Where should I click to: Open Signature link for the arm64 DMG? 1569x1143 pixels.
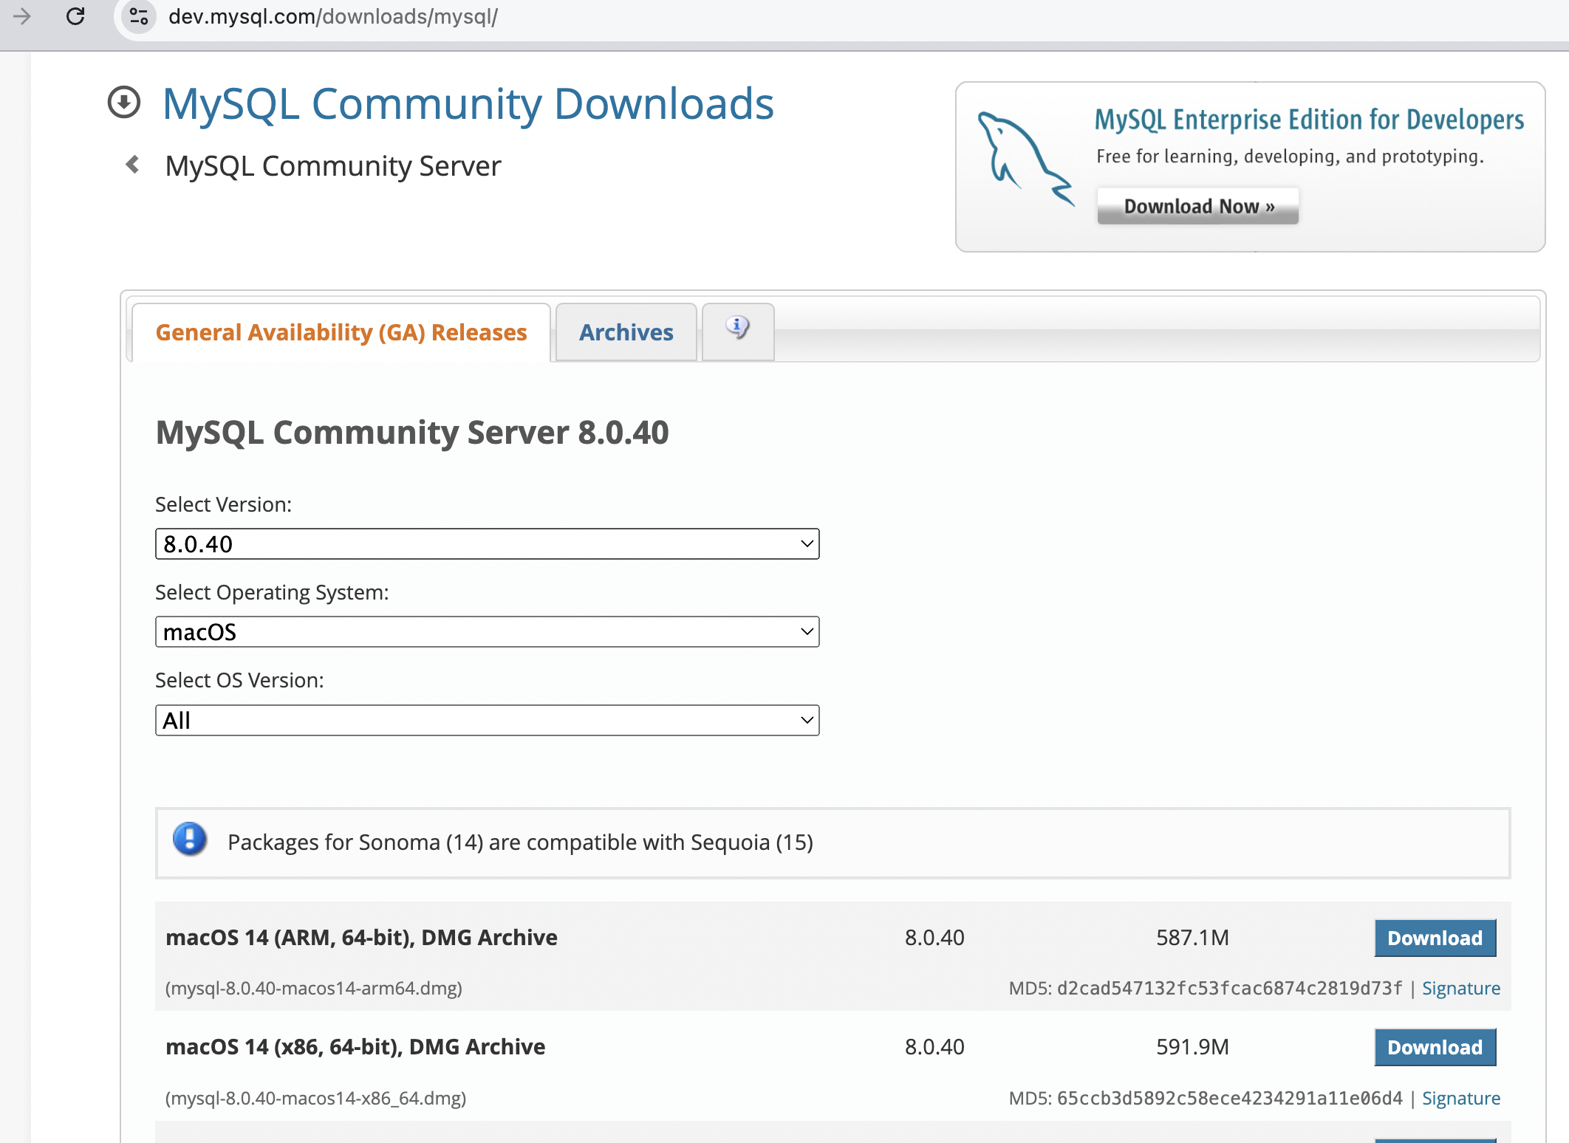pos(1461,988)
